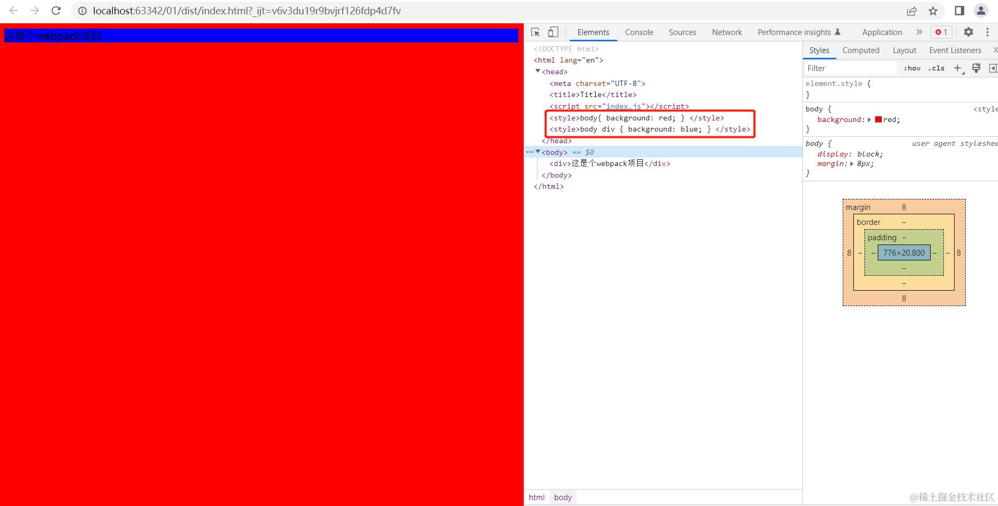
Task: Switch to the Layout tab
Action: point(904,50)
